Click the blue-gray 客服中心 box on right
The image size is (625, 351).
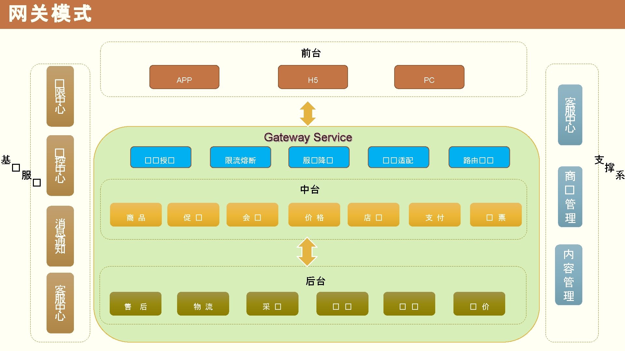pyautogui.click(x=570, y=115)
